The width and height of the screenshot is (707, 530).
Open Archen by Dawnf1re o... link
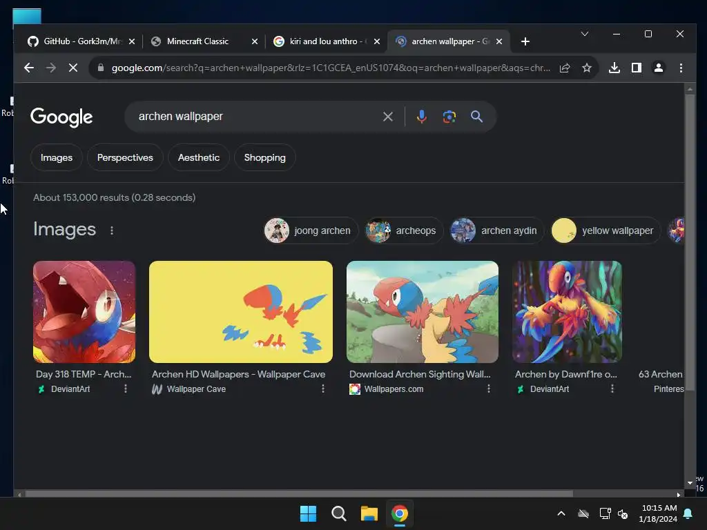(x=566, y=374)
